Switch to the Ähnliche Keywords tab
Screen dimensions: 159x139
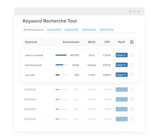click(34, 30)
